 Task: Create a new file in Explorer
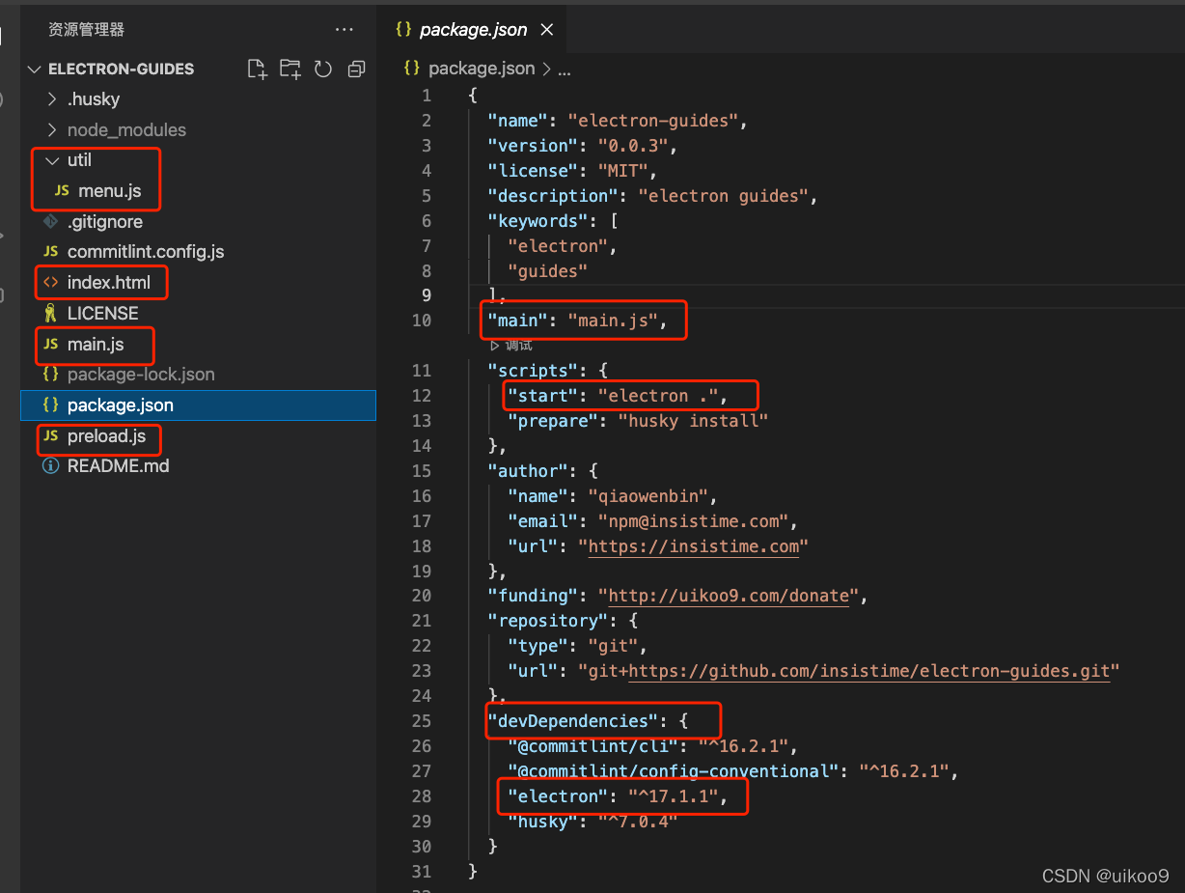click(x=256, y=69)
